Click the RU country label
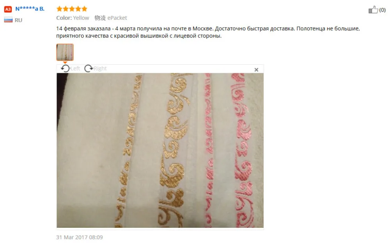The image size is (390, 243). coord(18,20)
